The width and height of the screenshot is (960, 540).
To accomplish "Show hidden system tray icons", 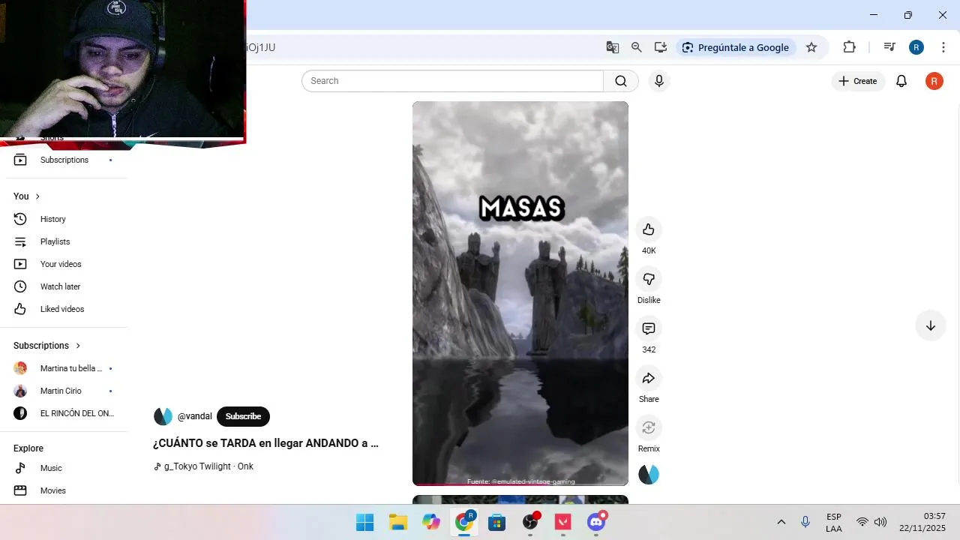I will coord(781,522).
